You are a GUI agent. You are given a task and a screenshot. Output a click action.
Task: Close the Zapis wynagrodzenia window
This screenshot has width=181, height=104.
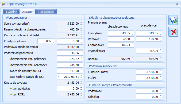pyautogui.click(x=177, y=4)
